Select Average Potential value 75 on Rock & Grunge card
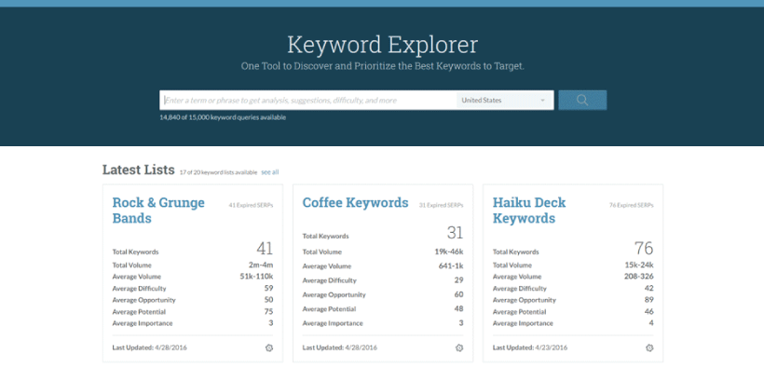The image size is (764, 367). coord(269,311)
